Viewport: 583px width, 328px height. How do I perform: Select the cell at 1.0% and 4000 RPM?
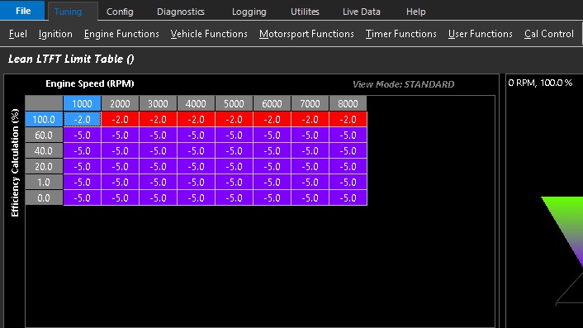[x=196, y=183]
